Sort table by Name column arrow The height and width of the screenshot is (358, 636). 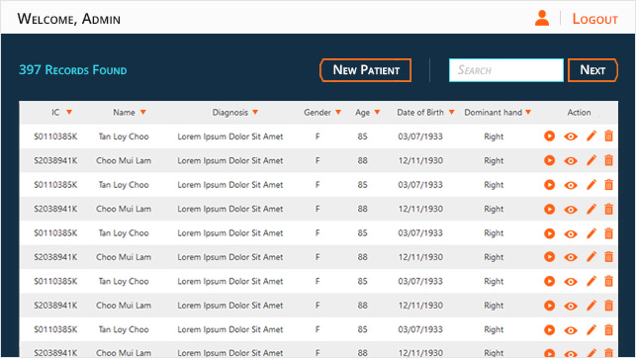coord(142,113)
